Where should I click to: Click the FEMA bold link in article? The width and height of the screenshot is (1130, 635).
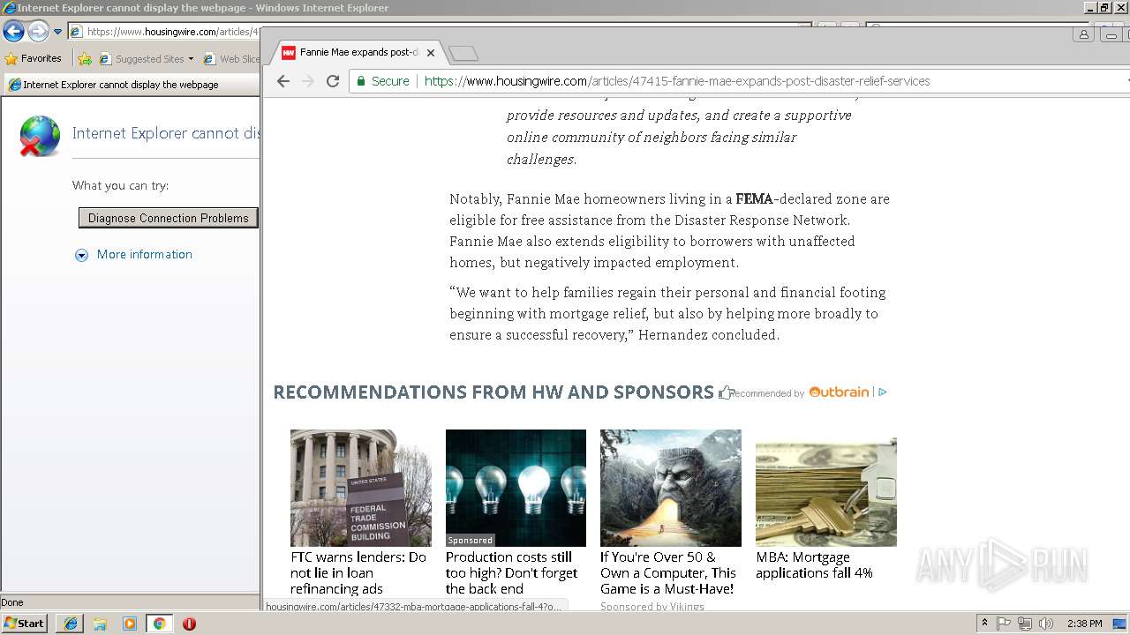point(754,199)
